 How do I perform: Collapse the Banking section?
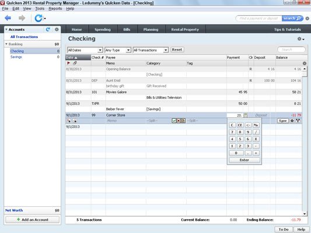6,44
